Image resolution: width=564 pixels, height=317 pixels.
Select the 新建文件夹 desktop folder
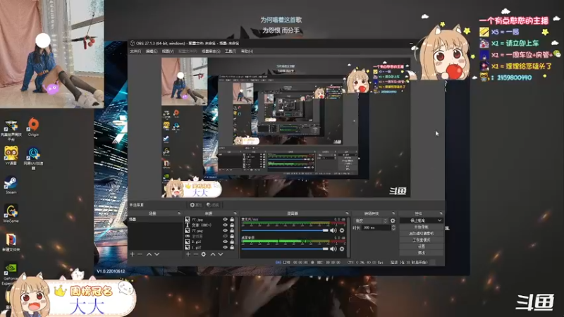point(11,242)
